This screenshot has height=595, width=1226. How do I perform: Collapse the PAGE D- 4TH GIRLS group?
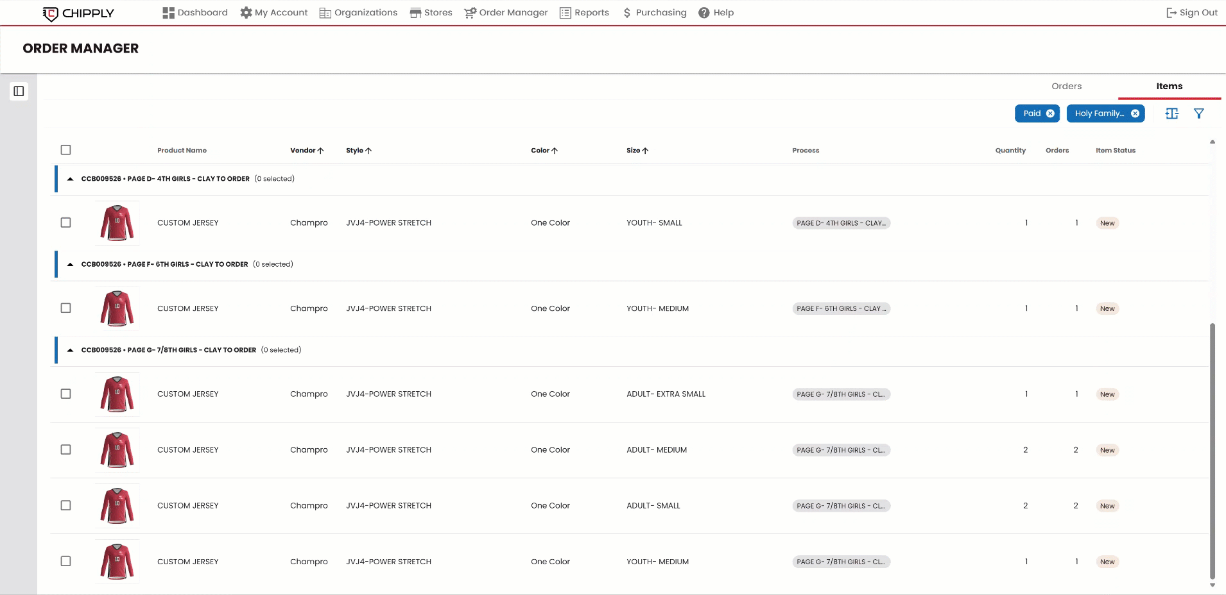tap(70, 179)
